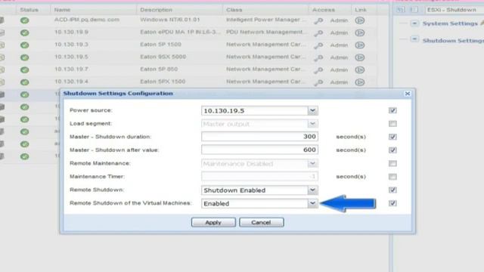Image resolution: width=484 pixels, height=272 pixels.
Task: Click the Eaton 9SX 5000 description
Action: (163, 57)
